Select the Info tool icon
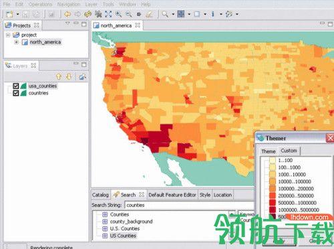 [x=213, y=14]
